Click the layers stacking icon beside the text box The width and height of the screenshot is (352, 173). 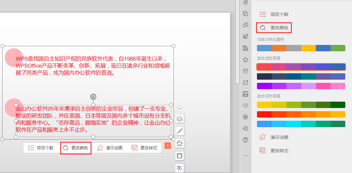180,119
